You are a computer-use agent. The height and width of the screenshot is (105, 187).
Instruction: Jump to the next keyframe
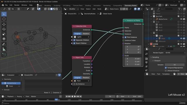[x=78, y=97]
